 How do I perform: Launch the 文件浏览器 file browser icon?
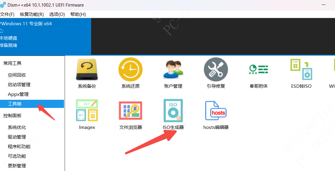(x=130, y=110)
